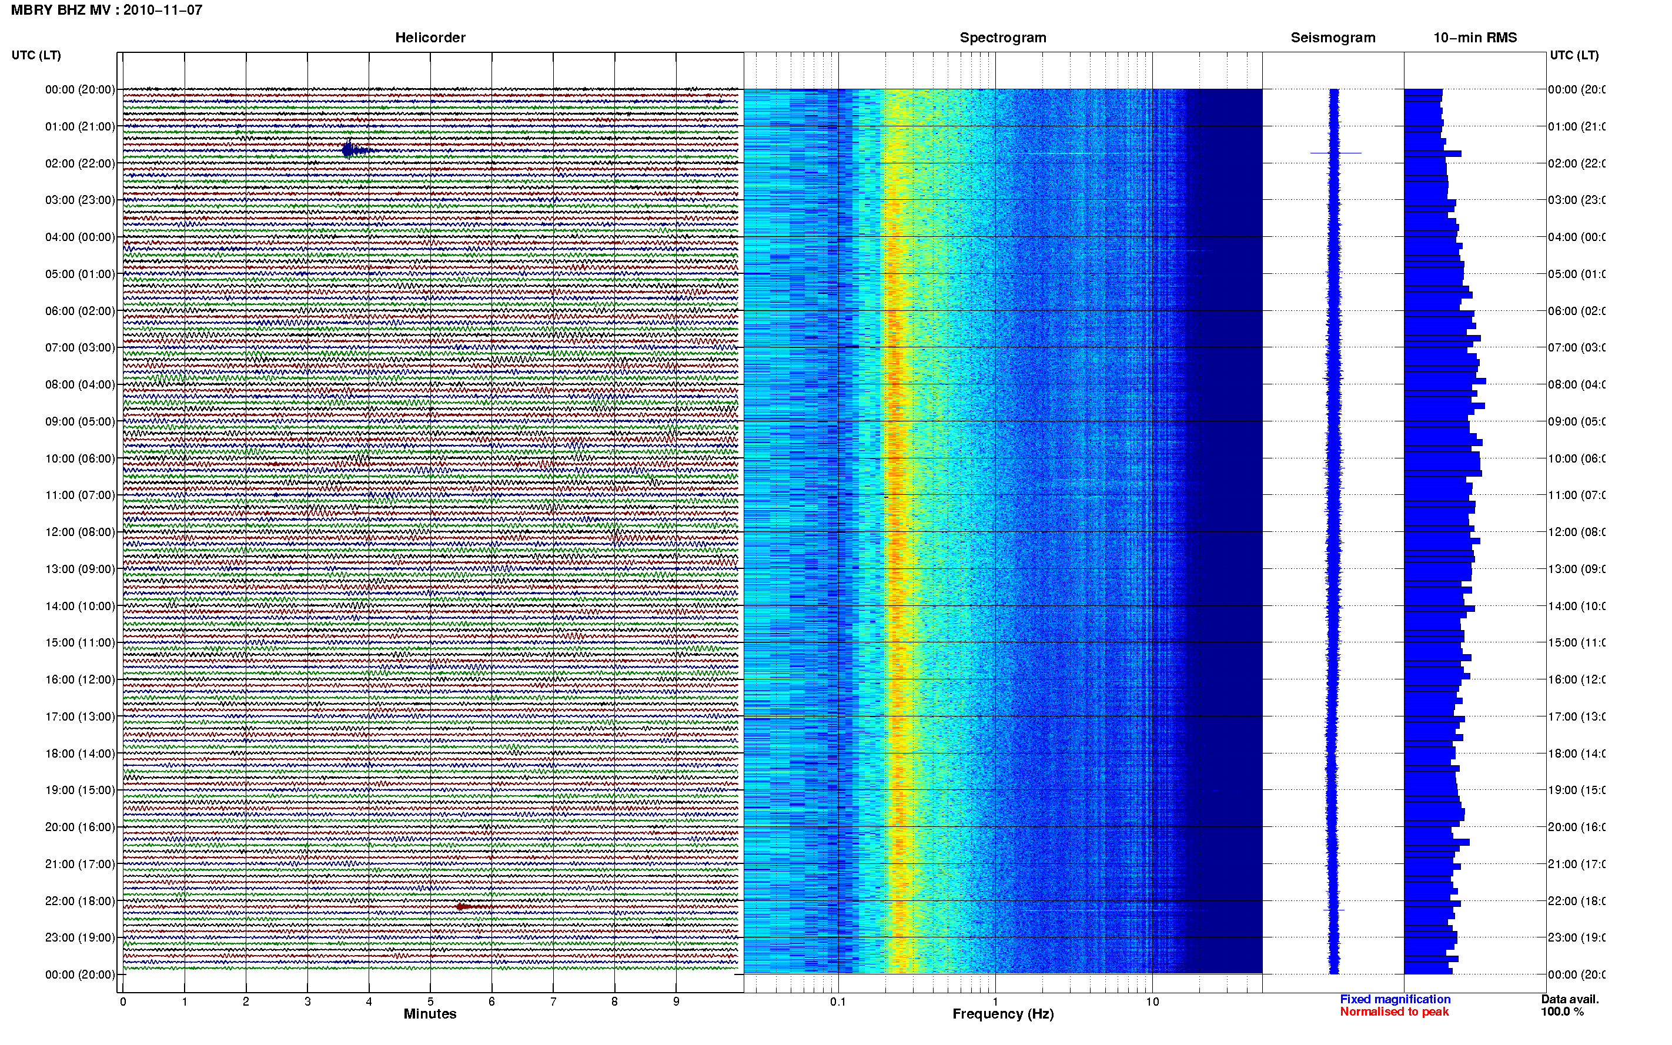
Task: Click the left 17:00 (13:00) time label
Action: point(80,716)
